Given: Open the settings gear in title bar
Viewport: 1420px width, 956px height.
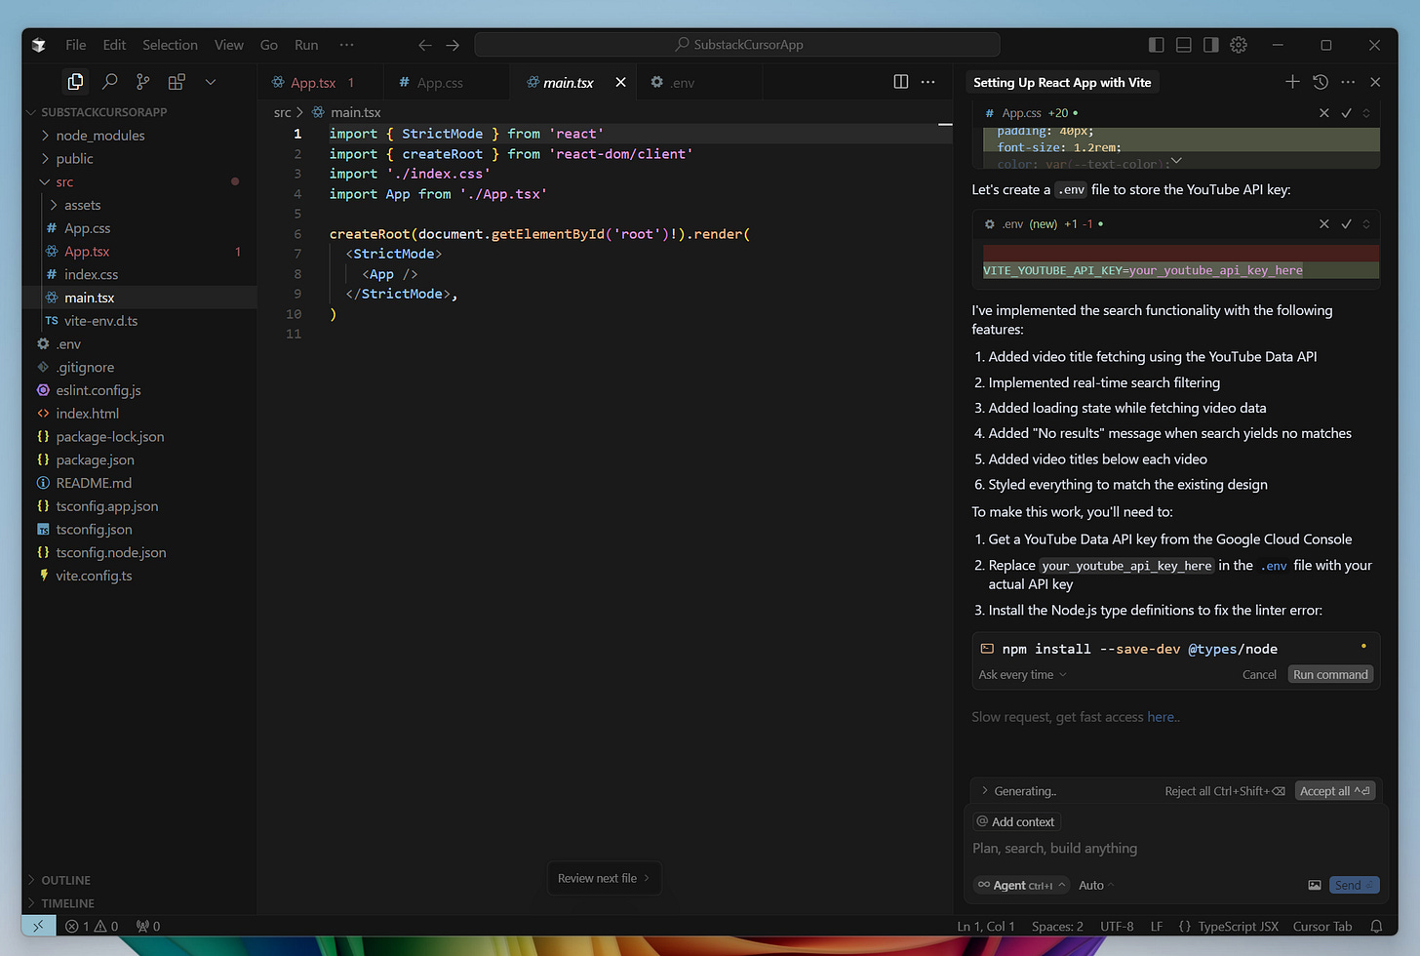Looking at the screenshot, I should (1239, 45).
